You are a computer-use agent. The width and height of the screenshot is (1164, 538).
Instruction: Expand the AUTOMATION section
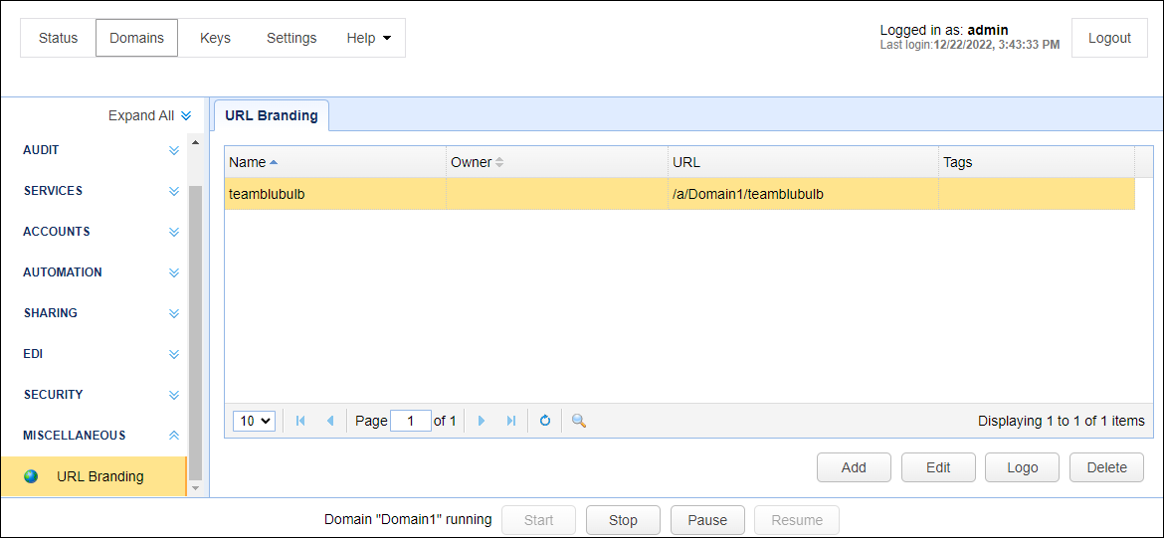174,272
